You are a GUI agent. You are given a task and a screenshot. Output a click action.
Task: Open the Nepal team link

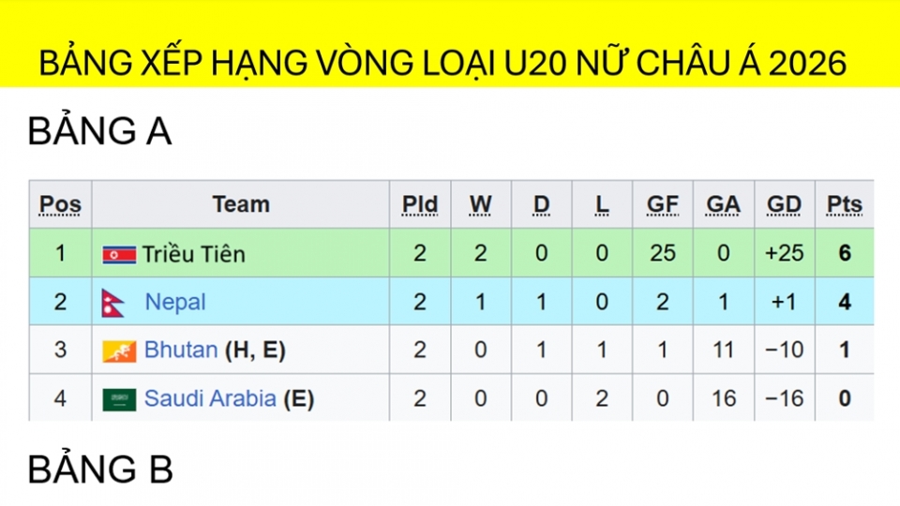(x=174, y=303)
